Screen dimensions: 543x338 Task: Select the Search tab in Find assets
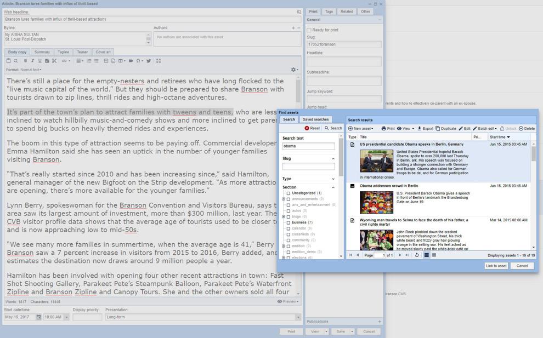(289, 119)
